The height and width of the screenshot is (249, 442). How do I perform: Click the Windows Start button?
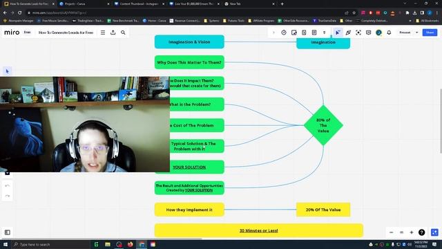6,244
